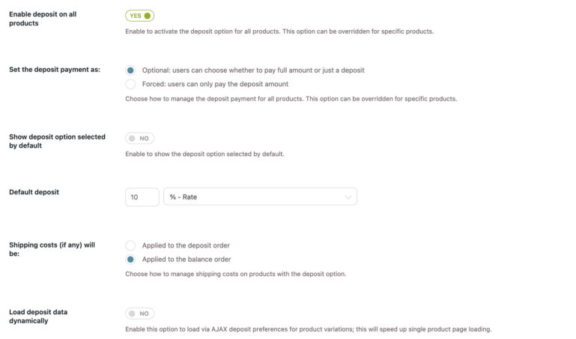
Task: Click the 'Set the deposit payment as:' heading
Action: click(x=55, y=70)
